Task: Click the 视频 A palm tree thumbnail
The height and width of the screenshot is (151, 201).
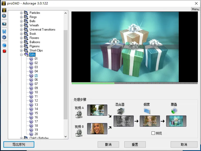Action: coord(97,110)
